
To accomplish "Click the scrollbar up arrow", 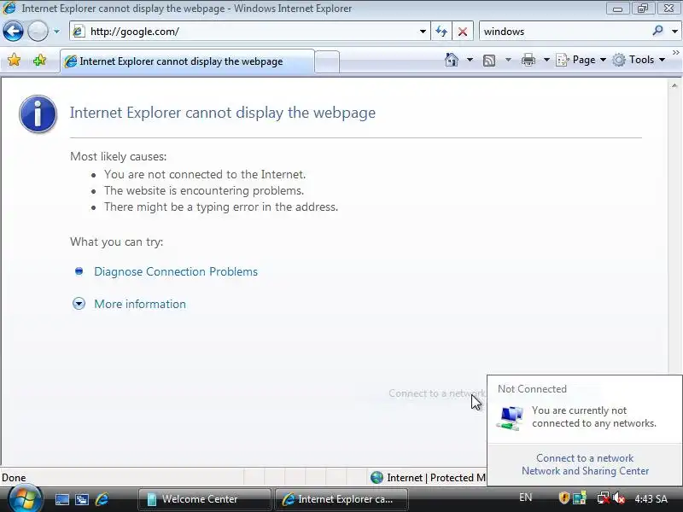I will pos(674,86).
